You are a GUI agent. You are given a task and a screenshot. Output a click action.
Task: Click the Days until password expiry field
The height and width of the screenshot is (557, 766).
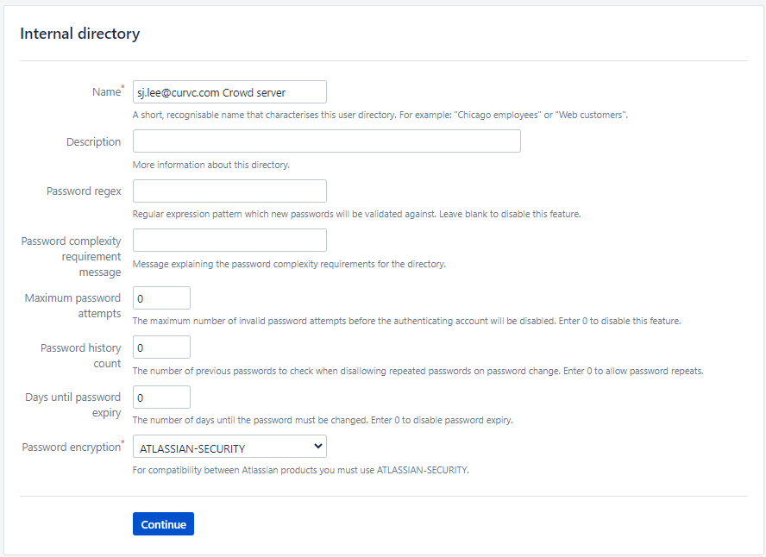[161, 397]
